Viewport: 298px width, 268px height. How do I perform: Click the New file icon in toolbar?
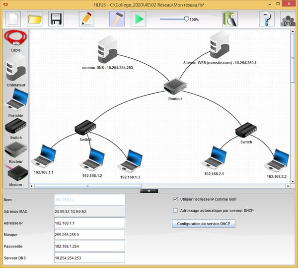point(14,19)
